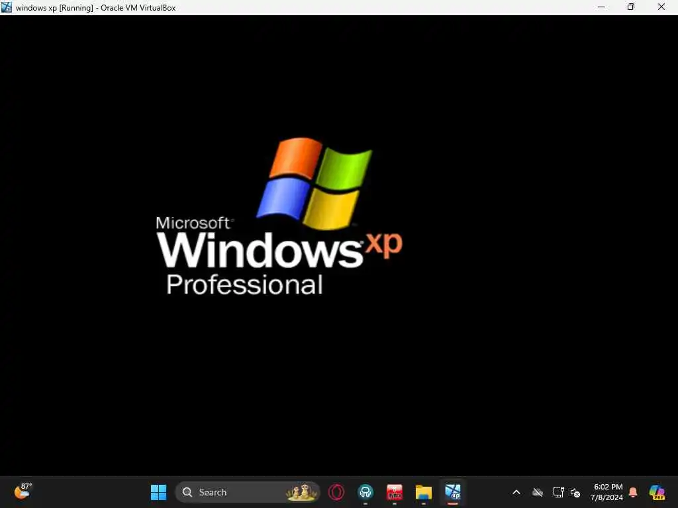Open the clock showing 6:02 PM
Viewport: 678px width, 508px height.
click(606, 492)
